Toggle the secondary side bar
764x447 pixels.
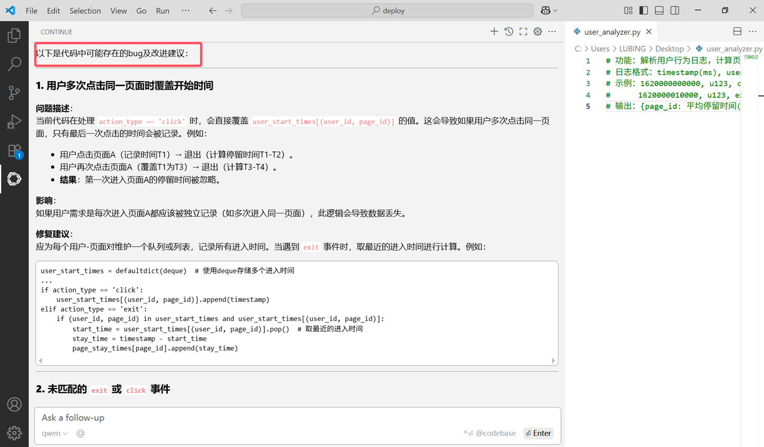[x=674, y=11]
